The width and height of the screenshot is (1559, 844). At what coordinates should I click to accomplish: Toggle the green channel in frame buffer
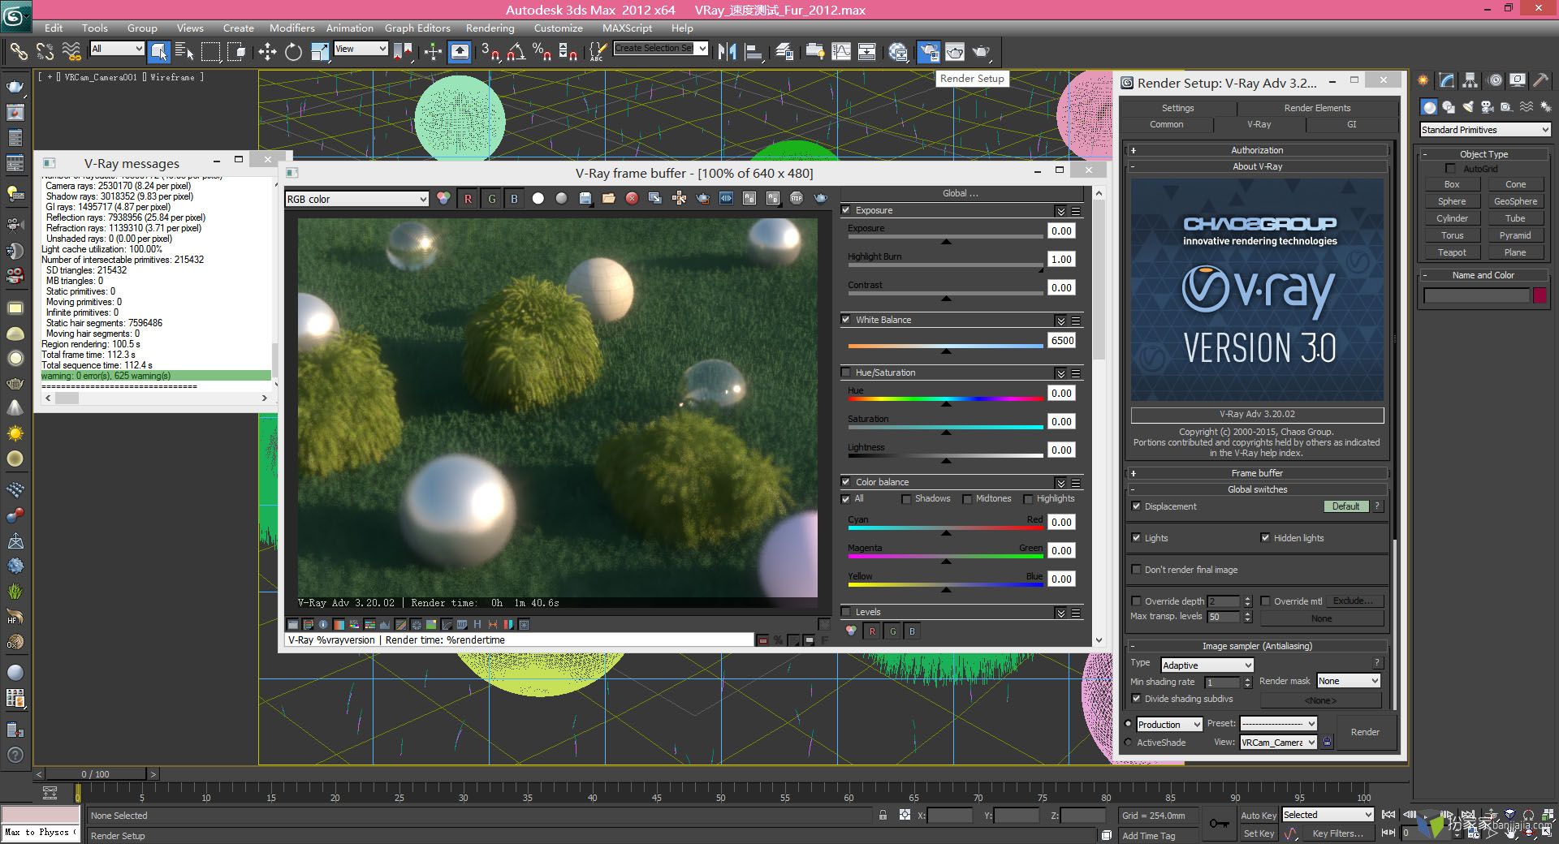point(491,199)
